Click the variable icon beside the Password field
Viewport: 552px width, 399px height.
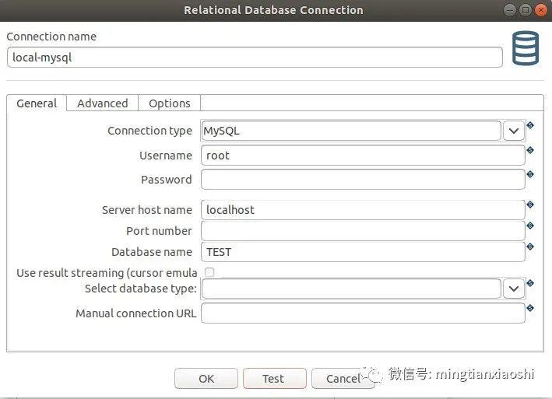tap(530, 174)
